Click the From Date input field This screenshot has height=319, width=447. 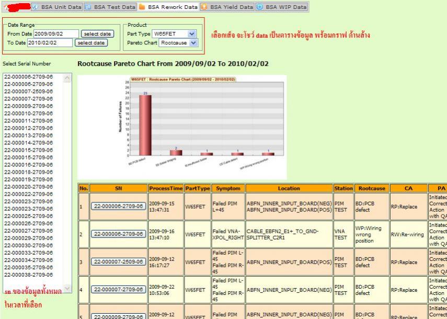[56, 33]
